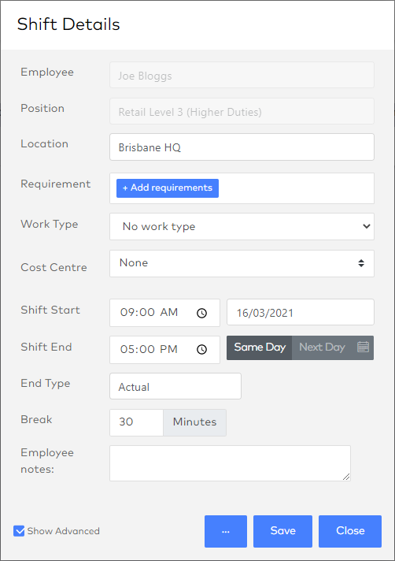Click the calendar icon beside Next Day

[x=363, y=347]
